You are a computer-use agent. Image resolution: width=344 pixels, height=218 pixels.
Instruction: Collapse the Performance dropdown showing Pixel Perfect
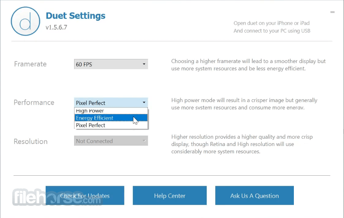click(111, 102)
